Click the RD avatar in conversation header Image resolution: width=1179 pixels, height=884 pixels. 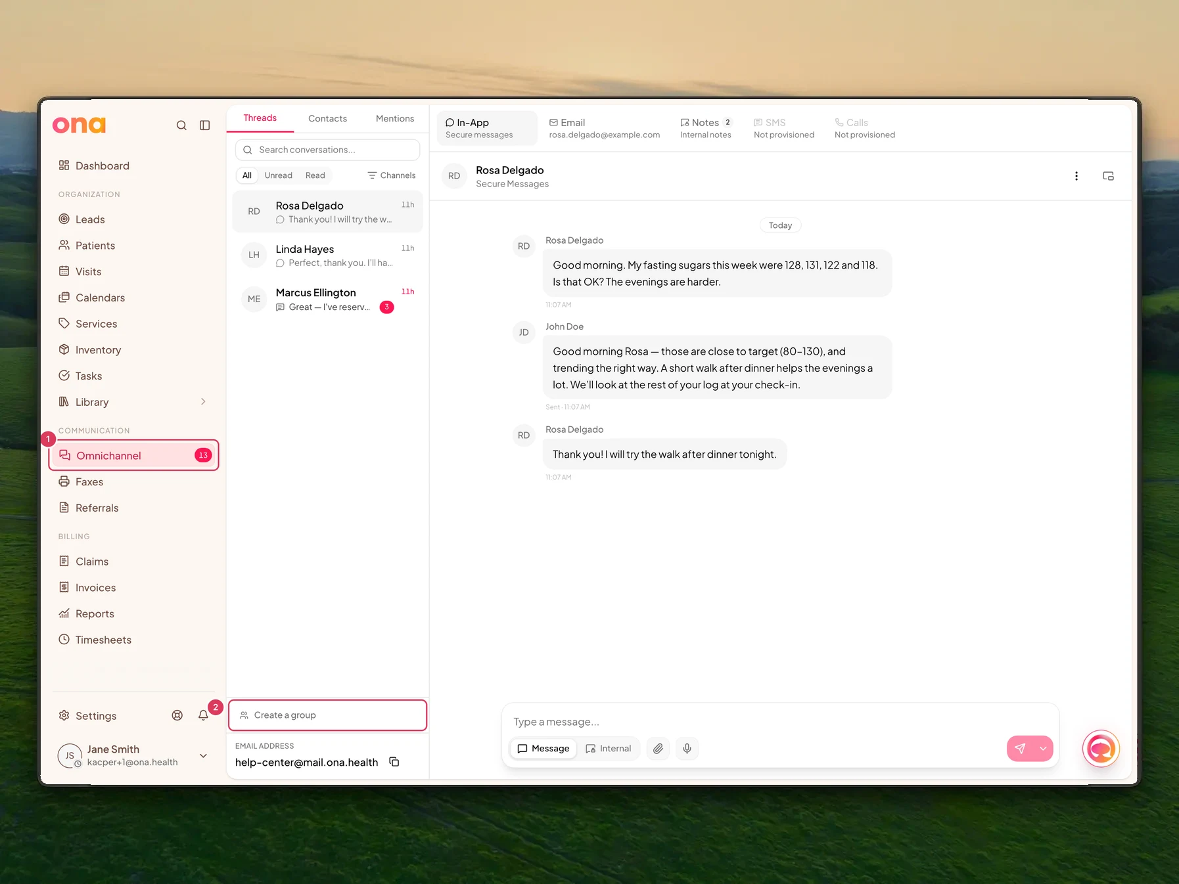coord(454,176)
